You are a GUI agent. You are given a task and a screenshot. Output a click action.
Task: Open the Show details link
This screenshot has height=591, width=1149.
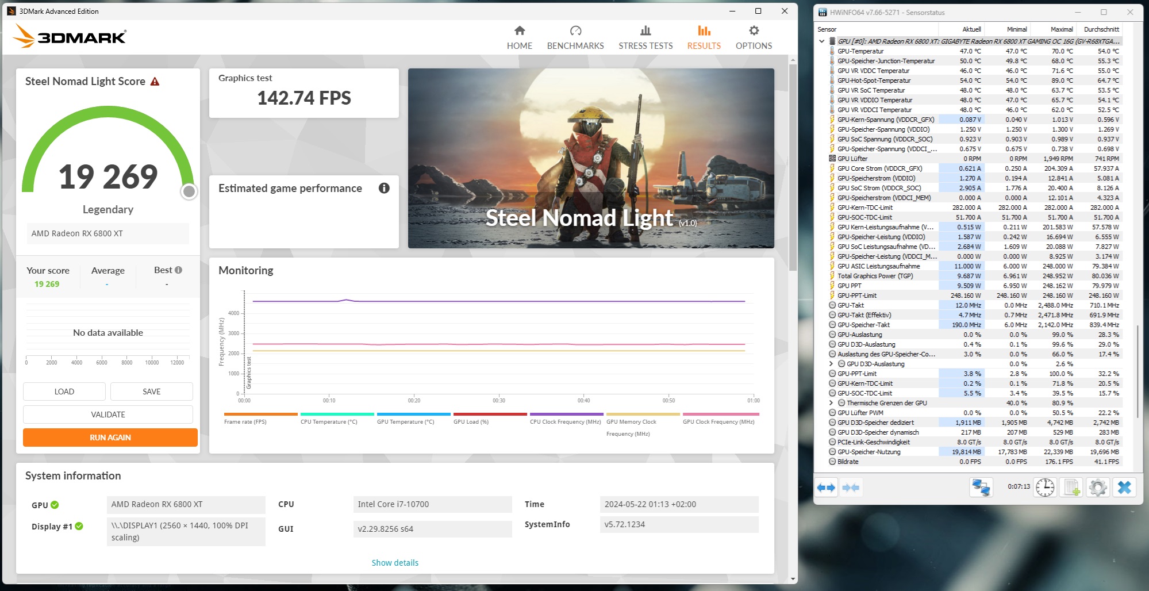(395, 563)
